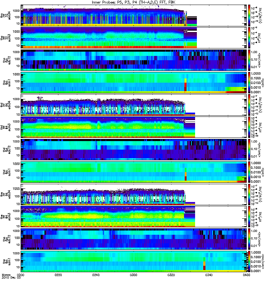Viewport: 267px width, 285px height.
Task: Click the (V/m)²/Hz unit label of tha fff edc34
Action: pos(261,15)
